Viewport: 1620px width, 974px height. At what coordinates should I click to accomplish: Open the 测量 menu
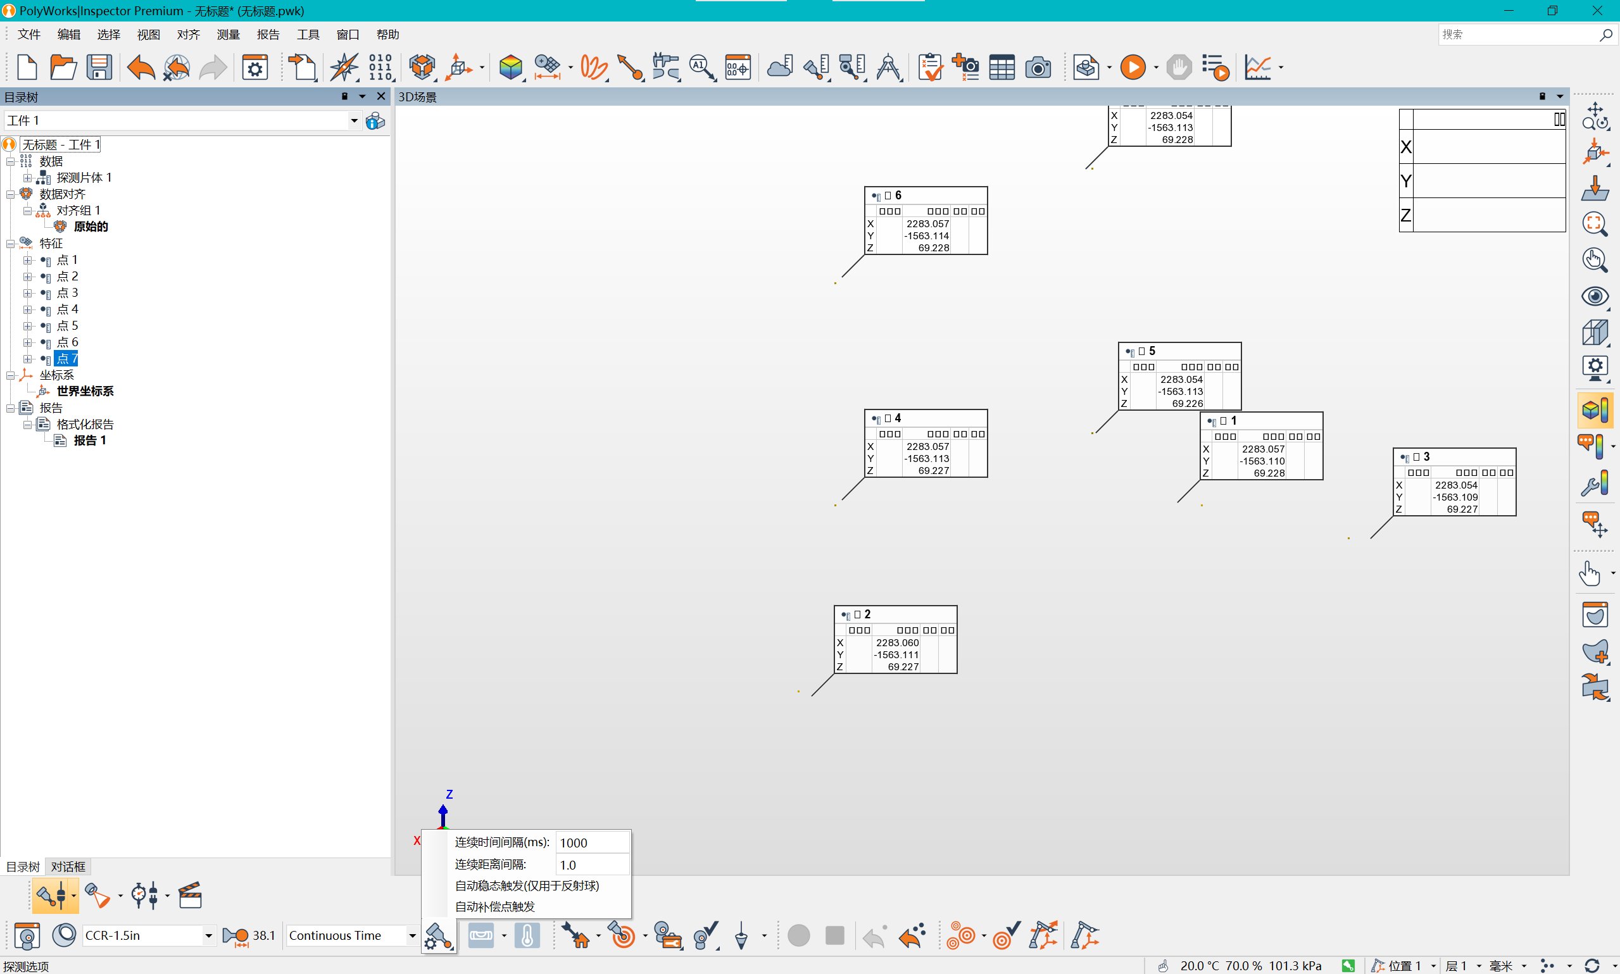pos(228,34)
